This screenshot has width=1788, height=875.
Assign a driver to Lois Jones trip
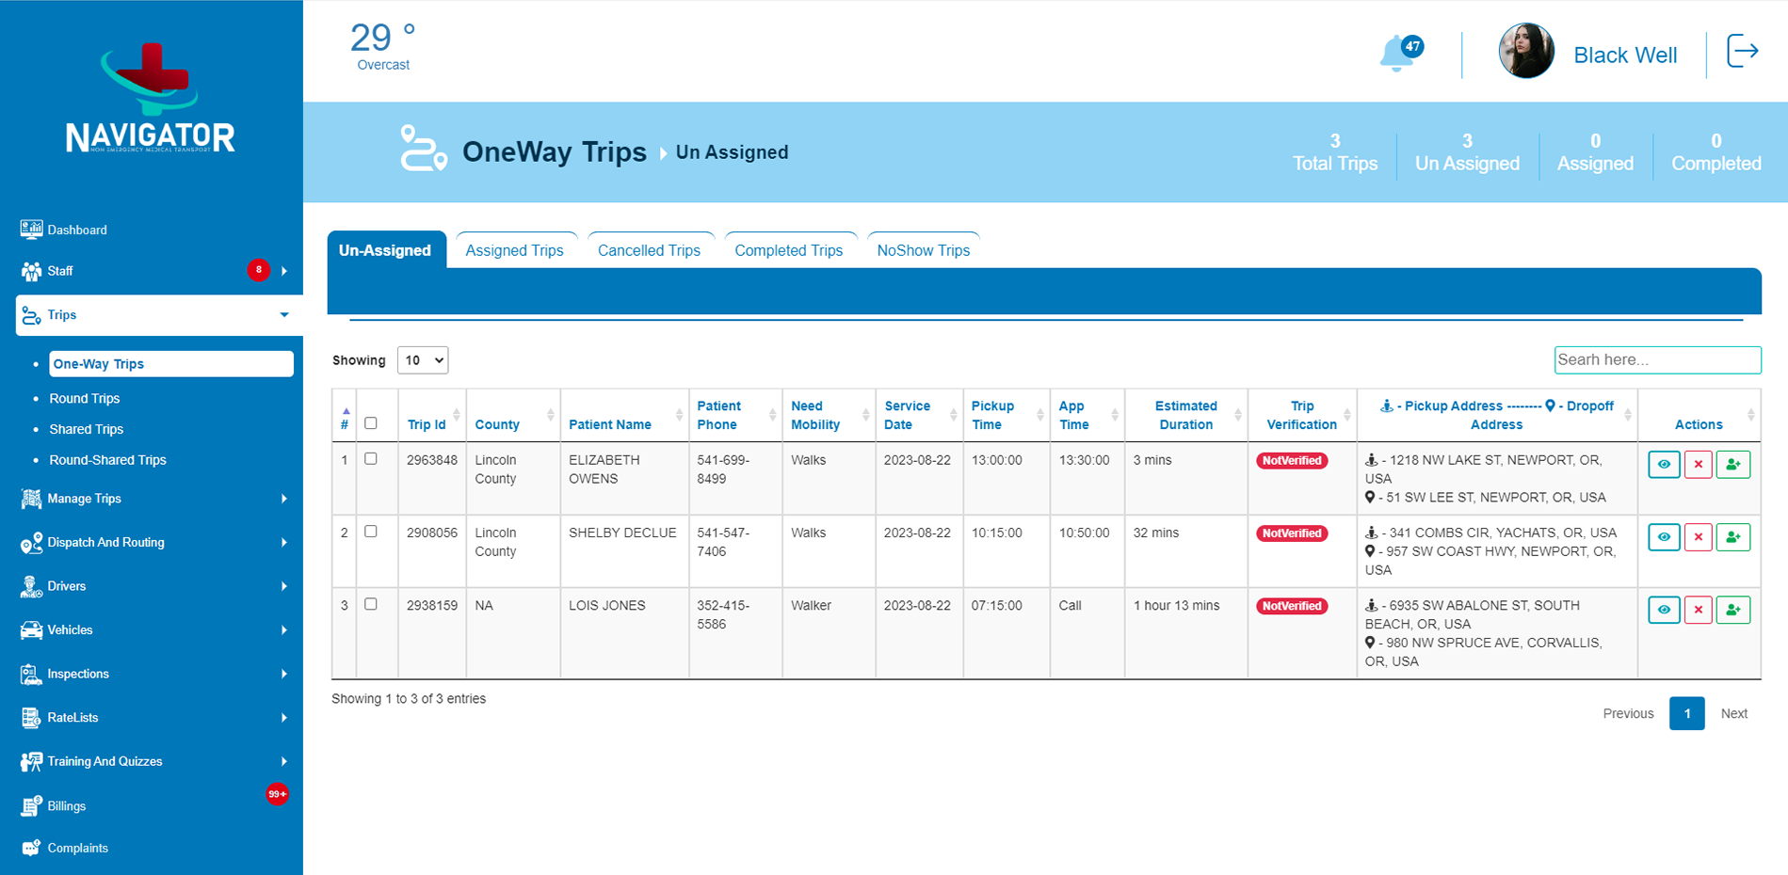coord(1732,610)
